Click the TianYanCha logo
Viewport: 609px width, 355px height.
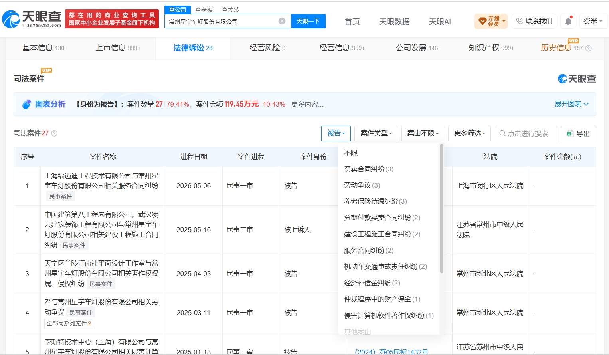32,19
